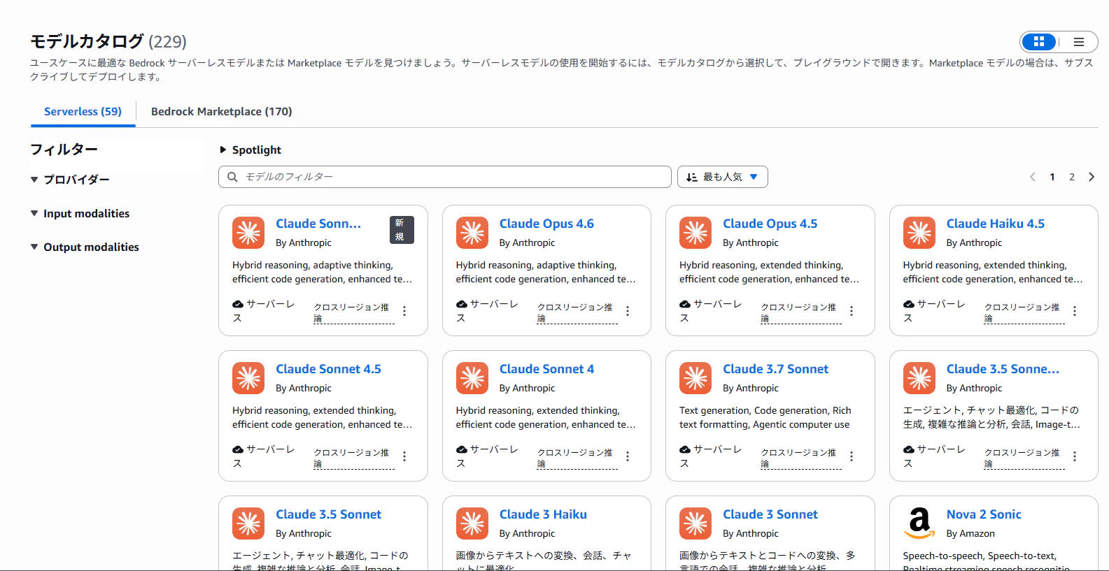Click the サーバーレス label on Claude Opus 4.6
This screenshot has width=1109, height=571.
click(488, 311)
